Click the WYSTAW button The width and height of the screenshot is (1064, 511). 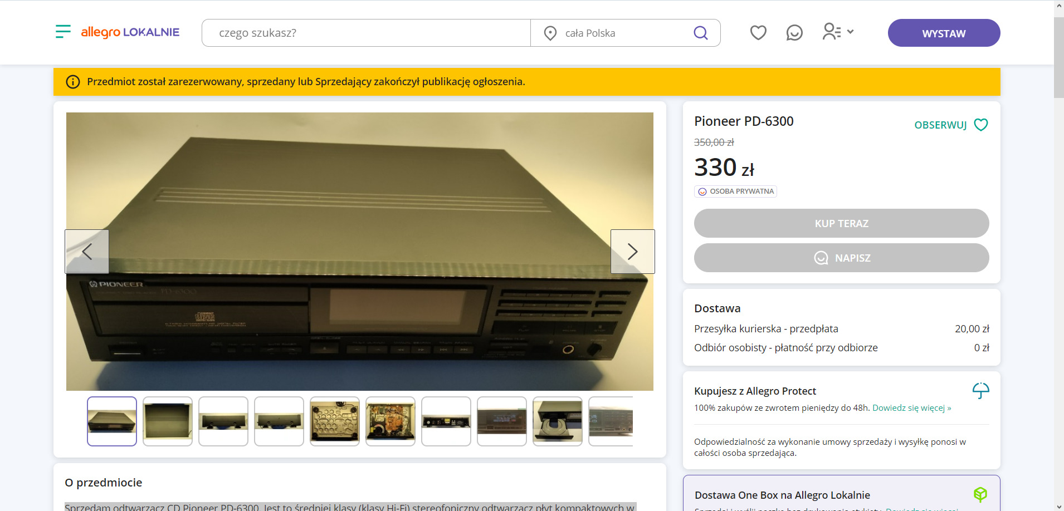(x=944, y=33)
